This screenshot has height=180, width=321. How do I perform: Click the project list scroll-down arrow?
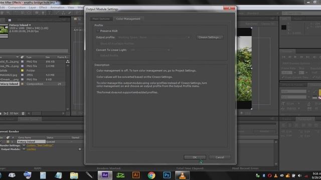[68, 109]
